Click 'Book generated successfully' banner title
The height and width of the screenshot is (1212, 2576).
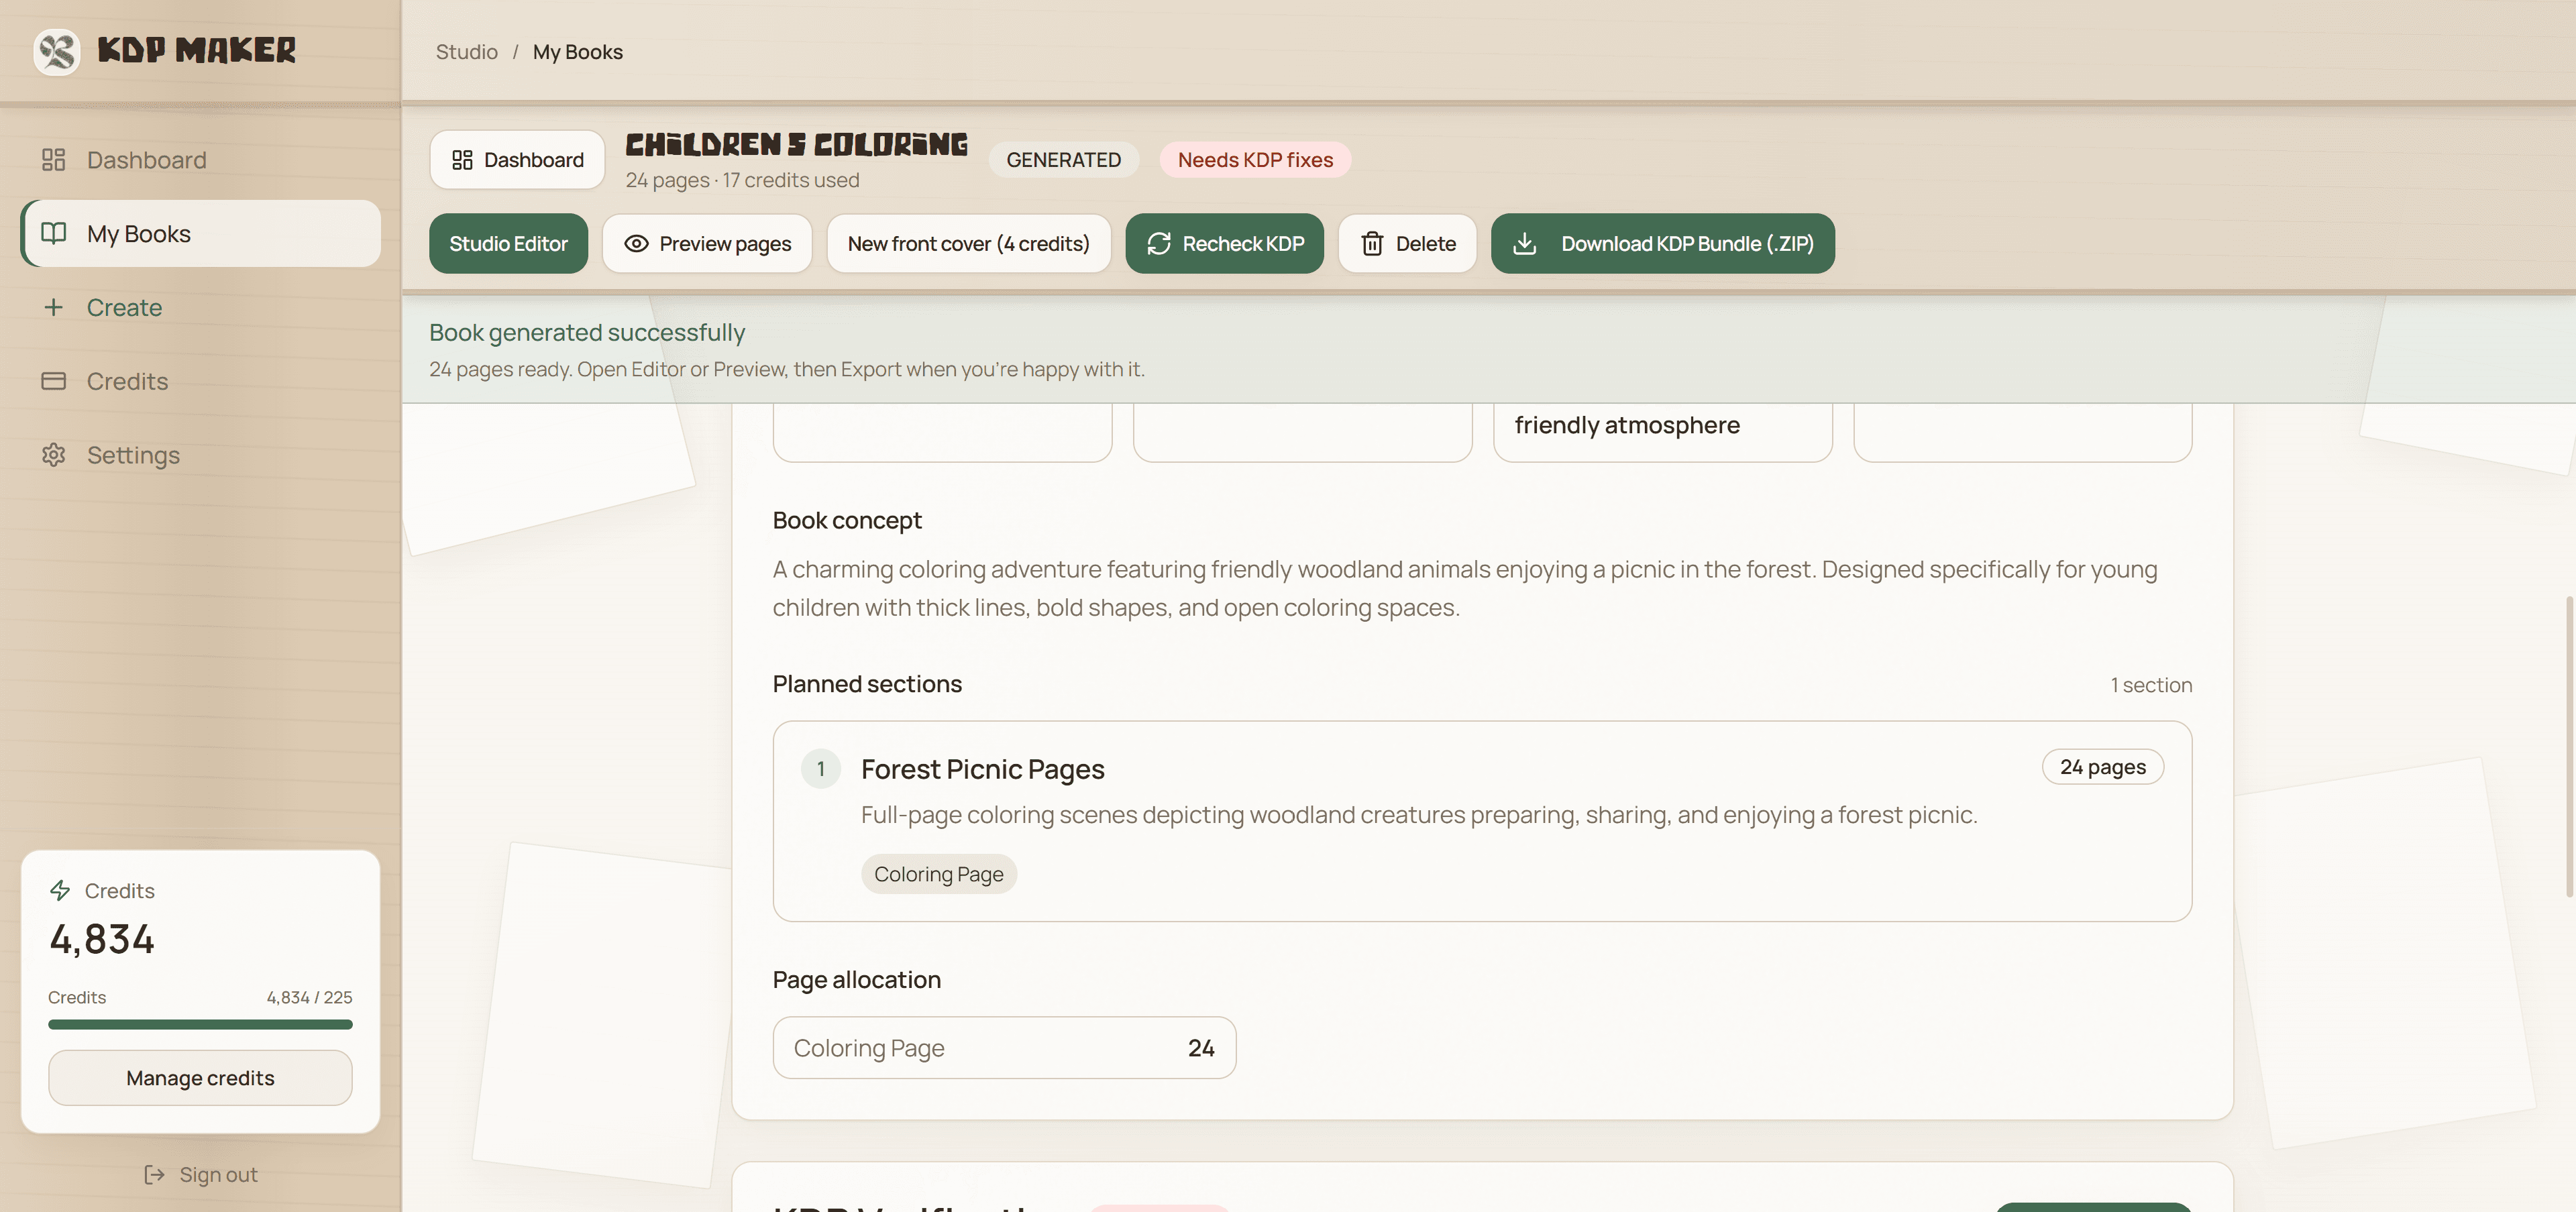[587, 332]
